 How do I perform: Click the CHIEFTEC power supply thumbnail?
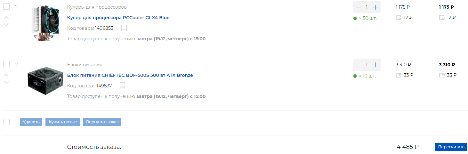pos(44,82)
